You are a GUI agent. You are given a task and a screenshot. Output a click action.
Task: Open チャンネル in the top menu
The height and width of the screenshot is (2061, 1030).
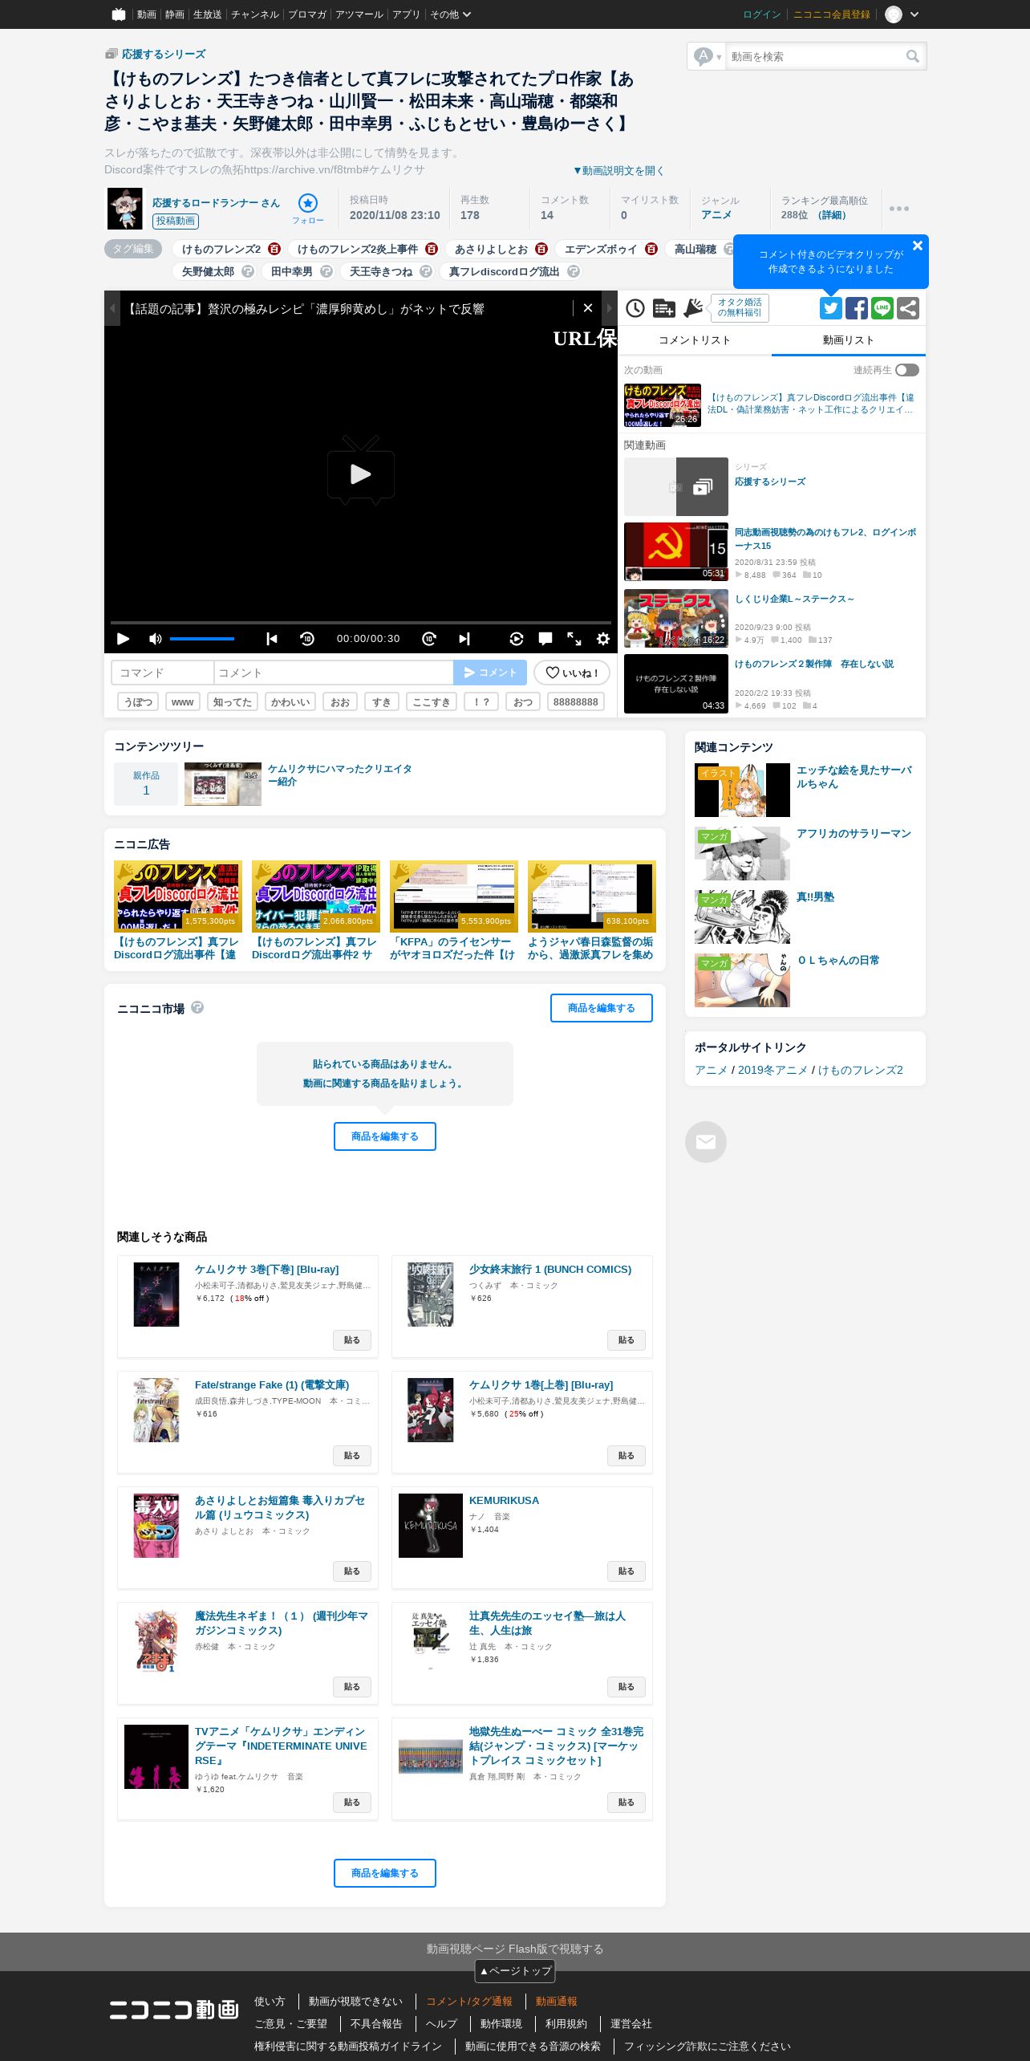(255, 14)
